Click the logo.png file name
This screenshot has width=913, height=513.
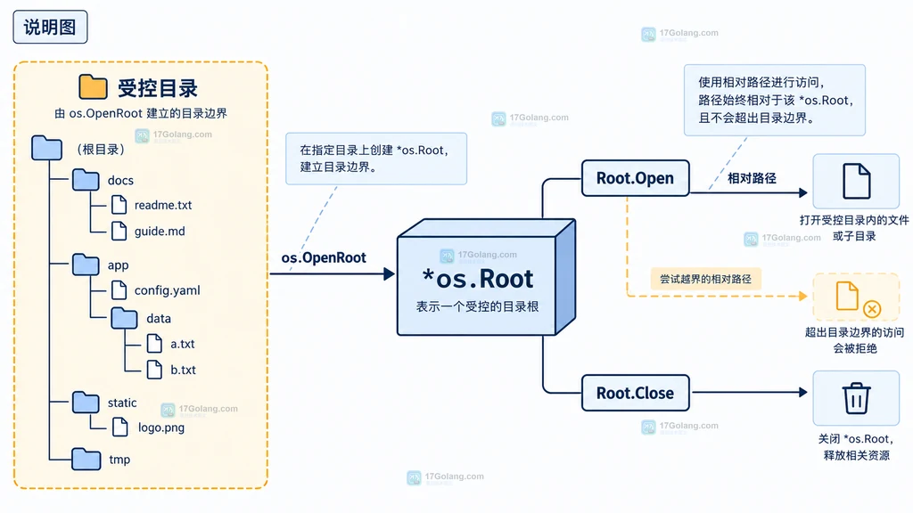click(x=161, y=428)
